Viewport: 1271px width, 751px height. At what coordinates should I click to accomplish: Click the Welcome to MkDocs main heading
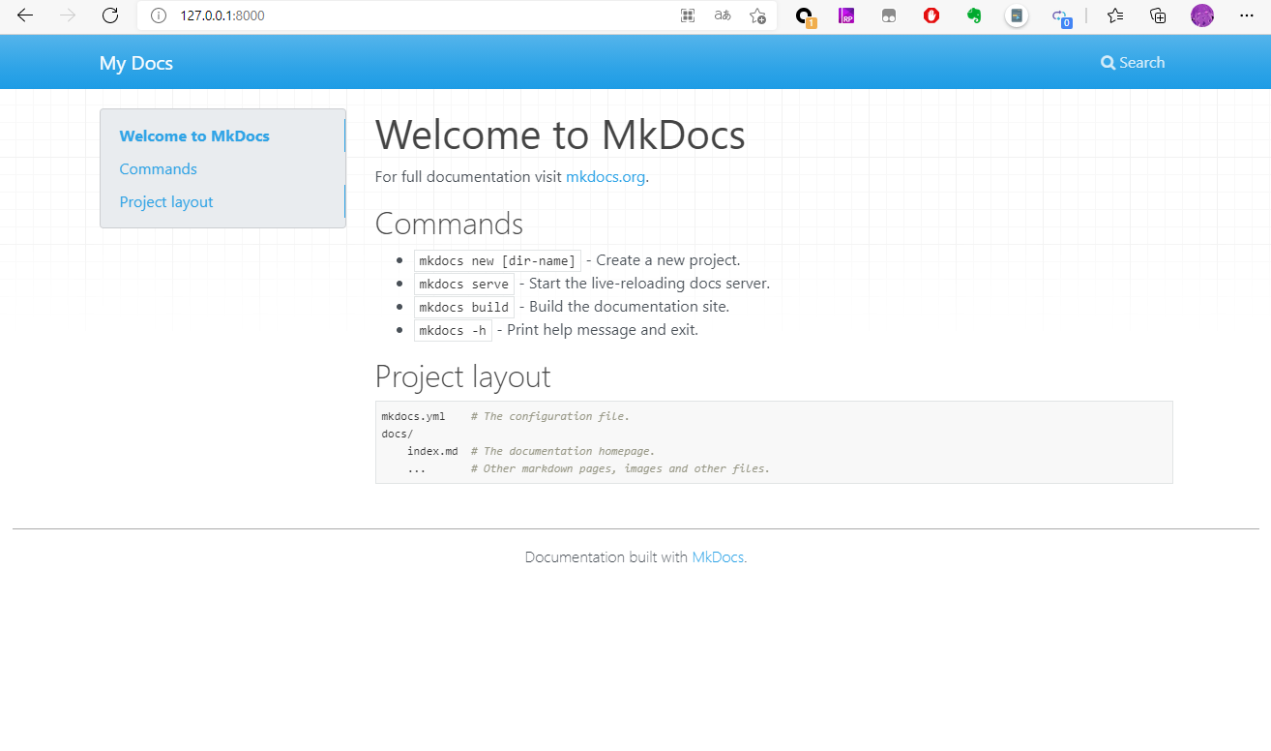click(x=560, y=135)
